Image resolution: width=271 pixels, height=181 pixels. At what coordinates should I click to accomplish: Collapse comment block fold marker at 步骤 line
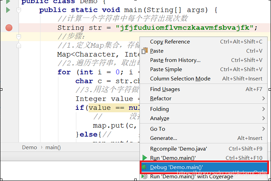point(18,37)
